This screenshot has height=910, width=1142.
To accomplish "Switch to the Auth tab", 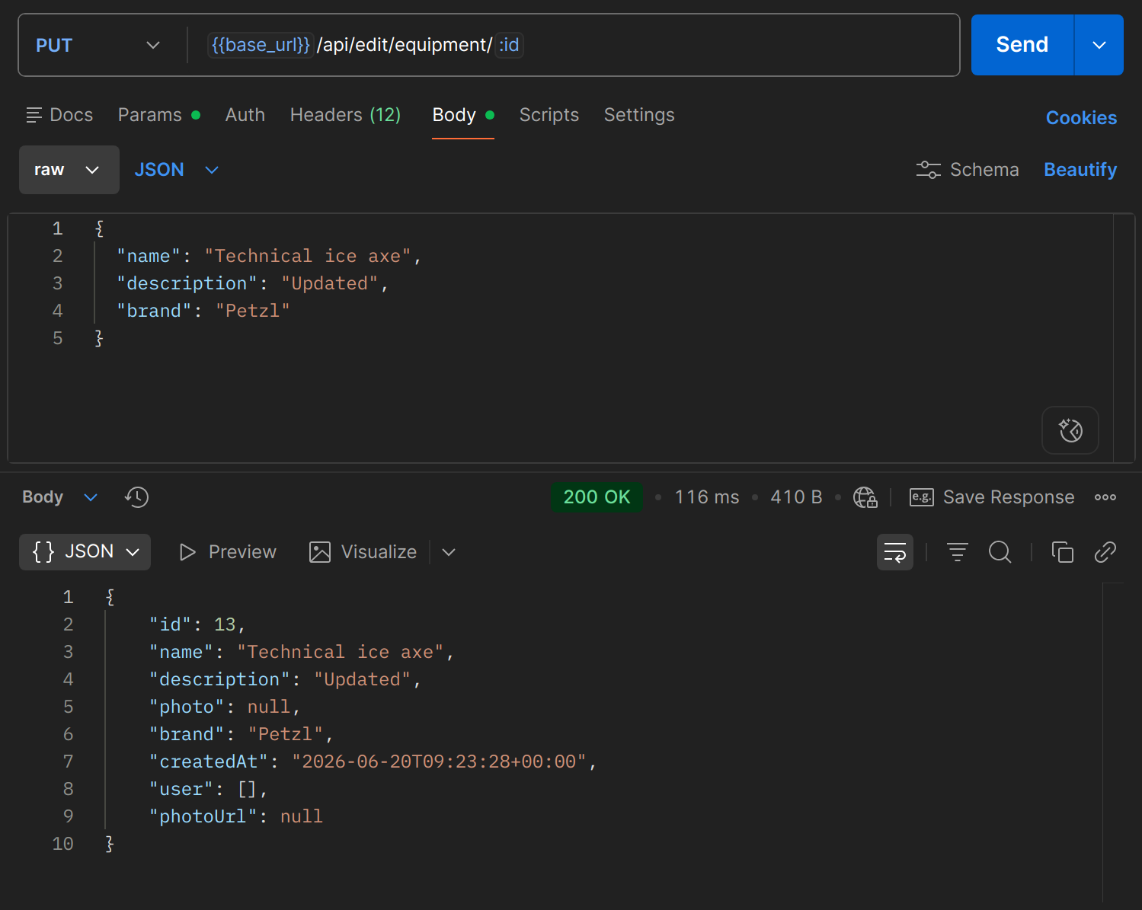I will 245,115.
